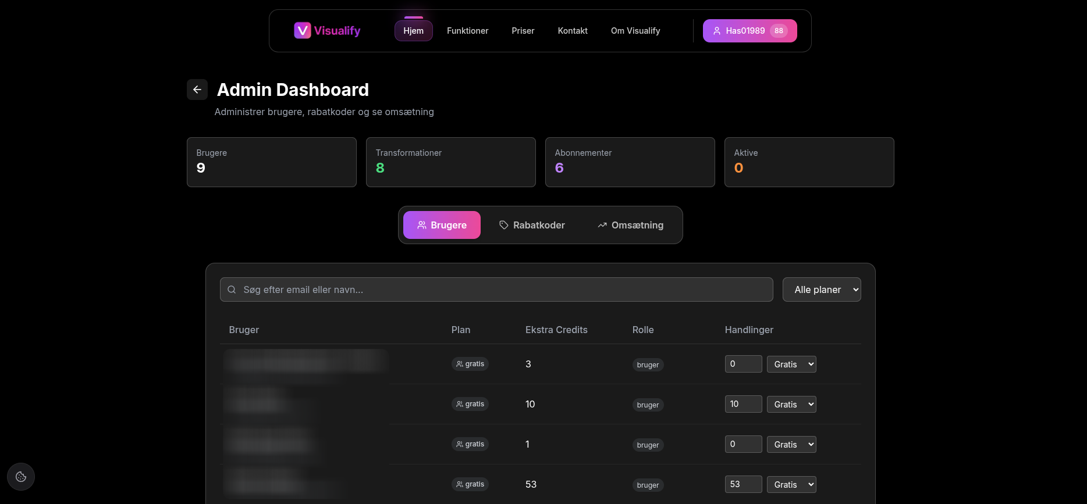Click the tag icon on Rabatkoder
Image resolution: width=1087 pixels, height=504 pixels.
[x=504, y=225]
